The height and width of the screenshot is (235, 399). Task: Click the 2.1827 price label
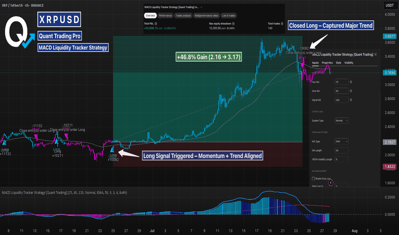click(x=390, y=142)
